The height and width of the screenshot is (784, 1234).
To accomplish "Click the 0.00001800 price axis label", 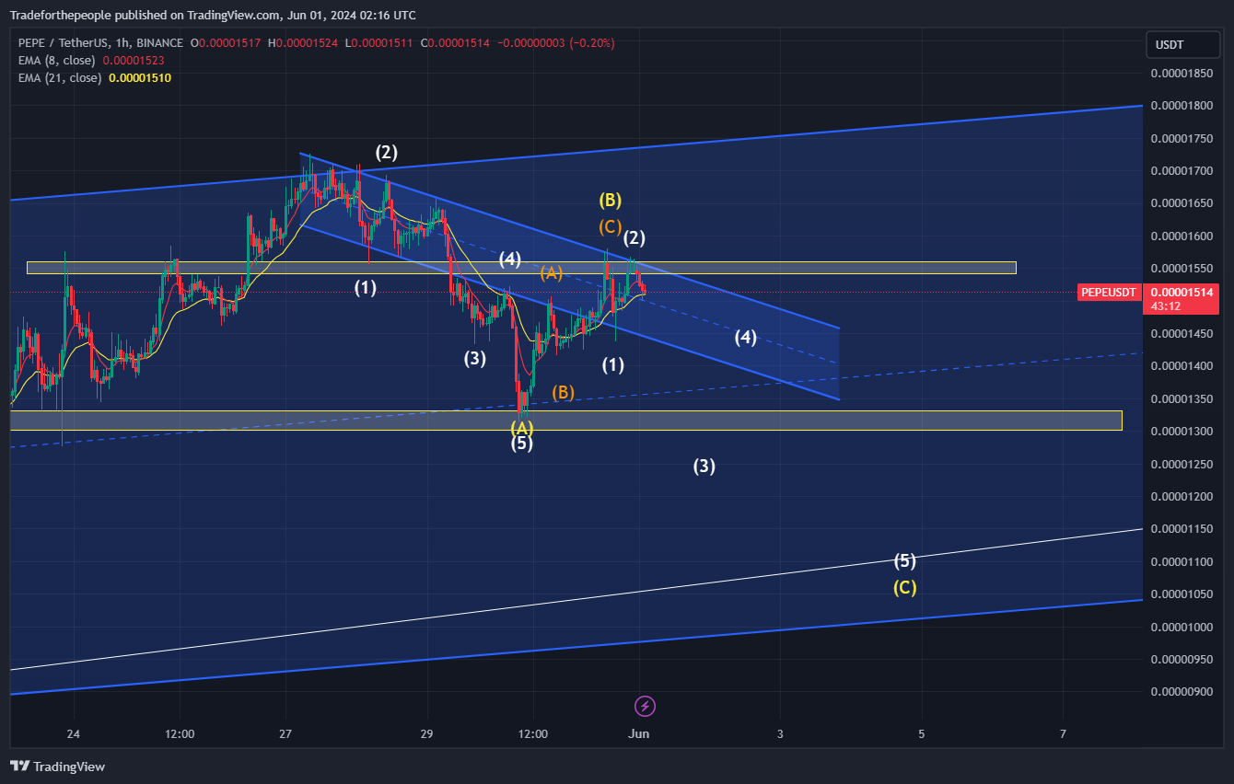I will pyautogui.click(x=1182, y=106).
